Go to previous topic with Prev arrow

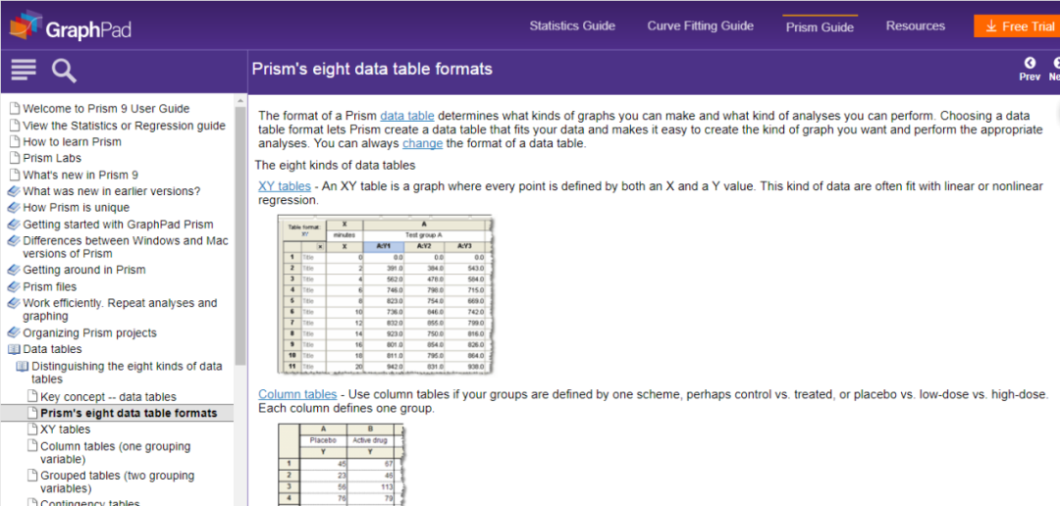pos(1030,70)
